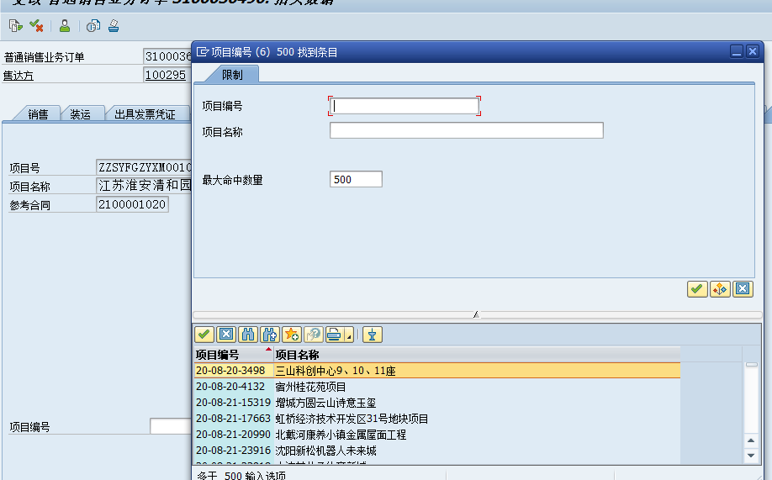Viewport: 772px width, 480px height.
Task: Add entry to personal favorites star icon
Action: pyautogui.click(x=292, y=335)
